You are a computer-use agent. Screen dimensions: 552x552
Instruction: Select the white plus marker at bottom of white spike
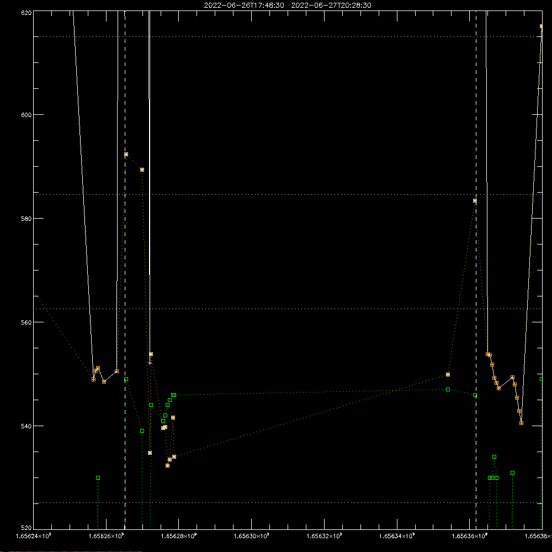pos(150,363)
